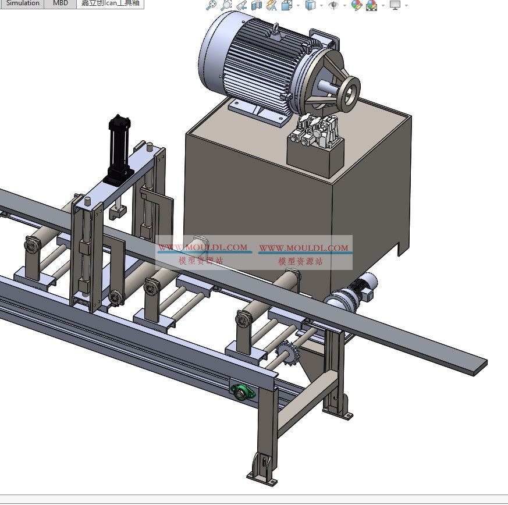Open Edit Appearance color ball
Viewport: 508px width, 505px height.
pyautogui.click(x=356, y=5)
